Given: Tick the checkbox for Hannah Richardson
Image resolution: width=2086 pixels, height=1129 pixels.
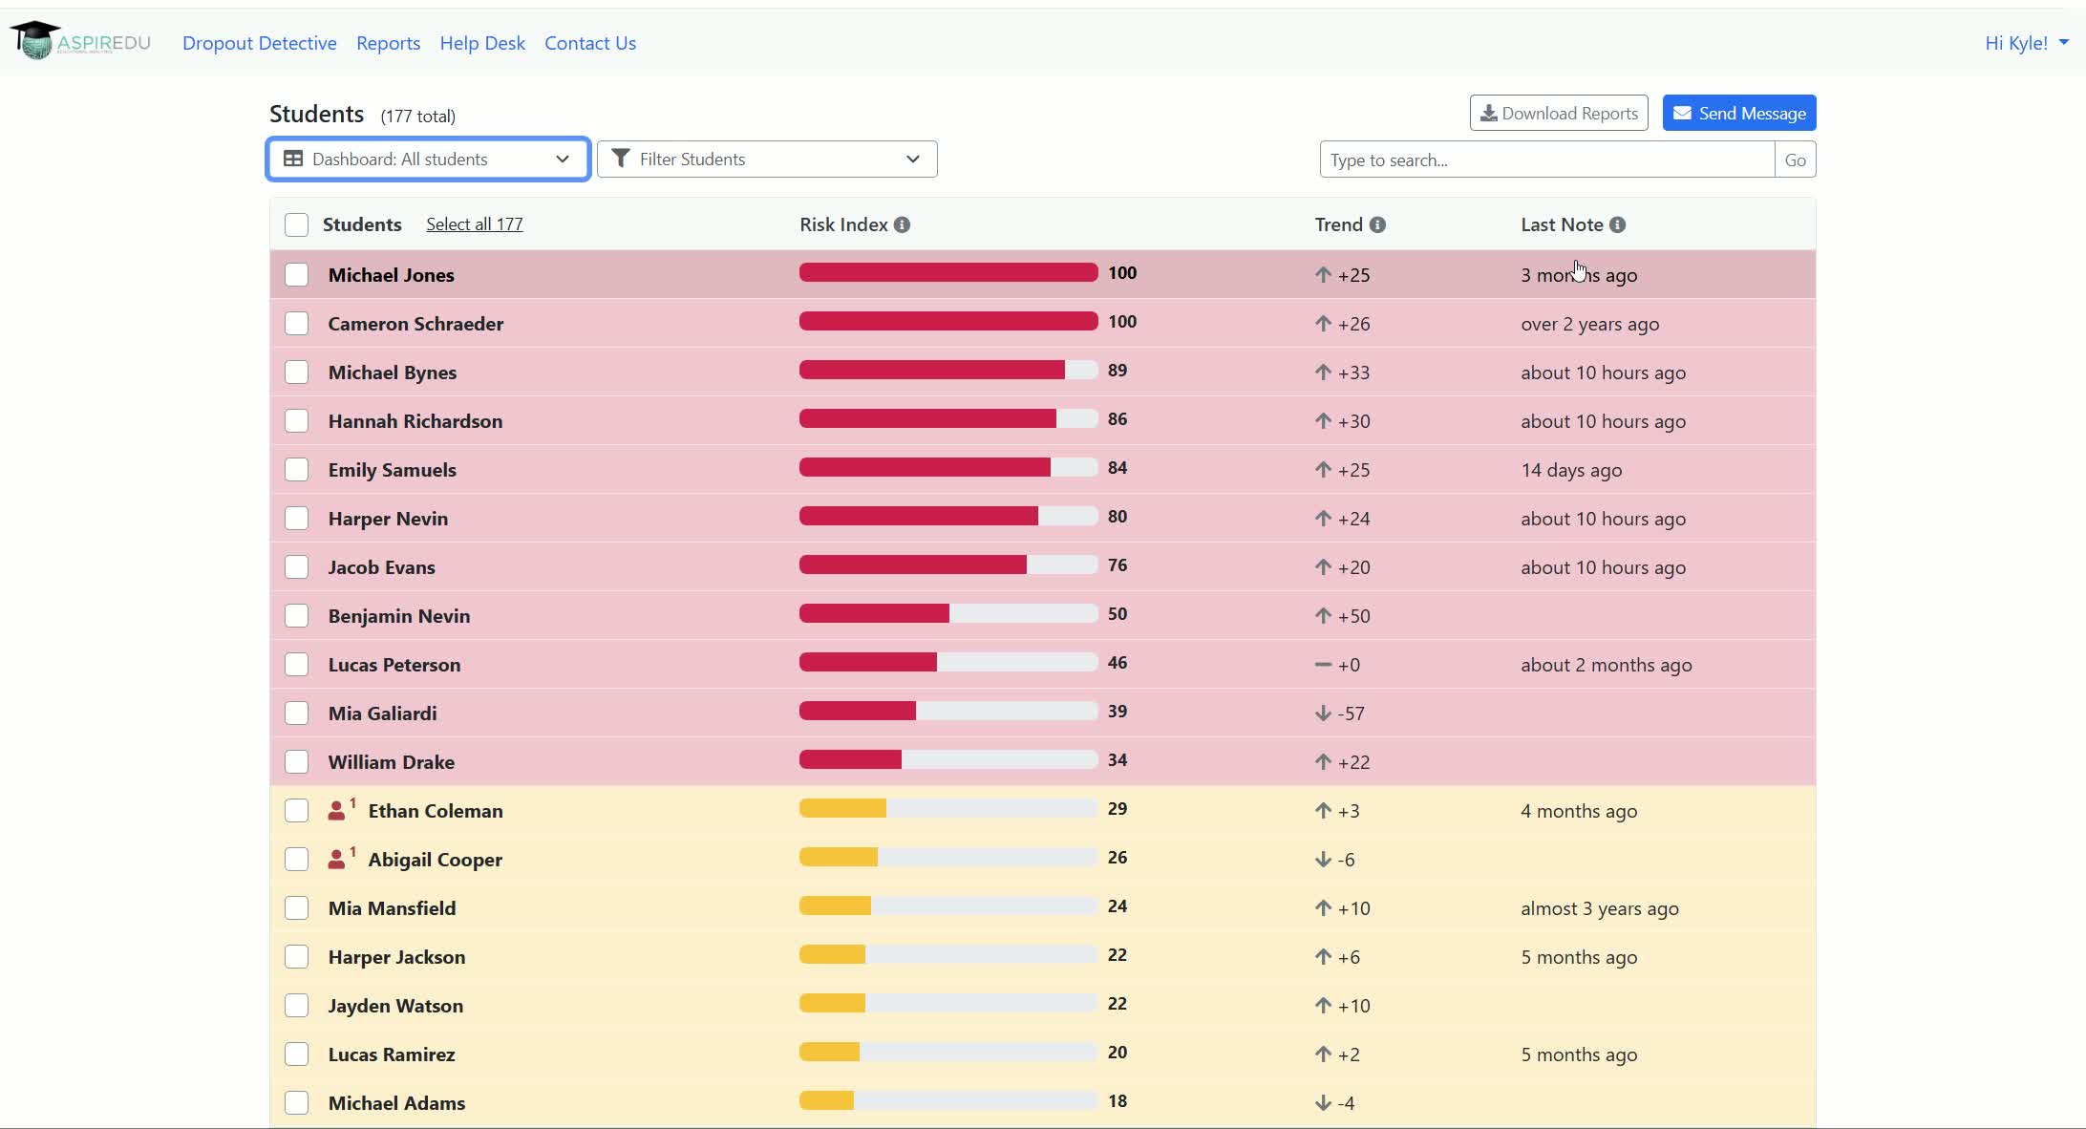Looking at the screenshot, I should (x=296, y=421).
